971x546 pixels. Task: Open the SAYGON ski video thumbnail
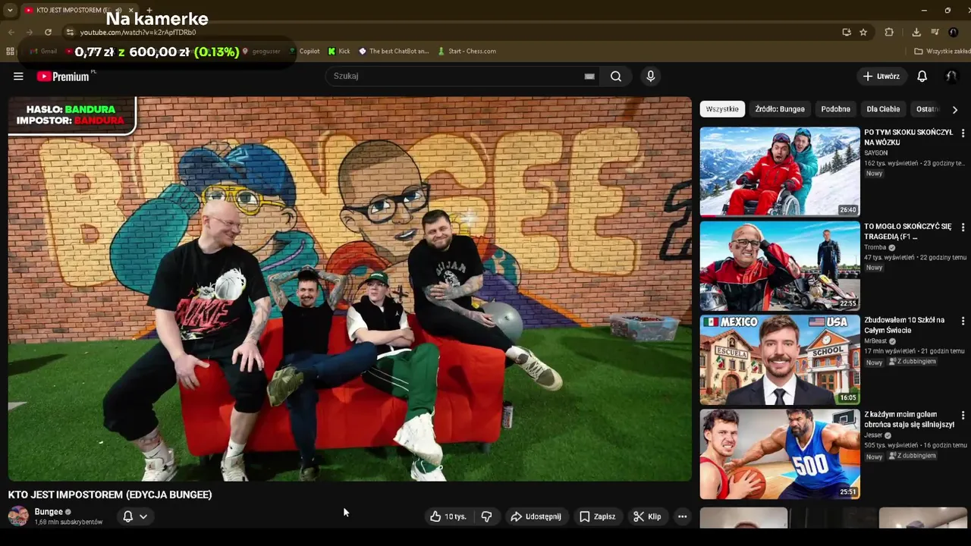pos(780,171)
